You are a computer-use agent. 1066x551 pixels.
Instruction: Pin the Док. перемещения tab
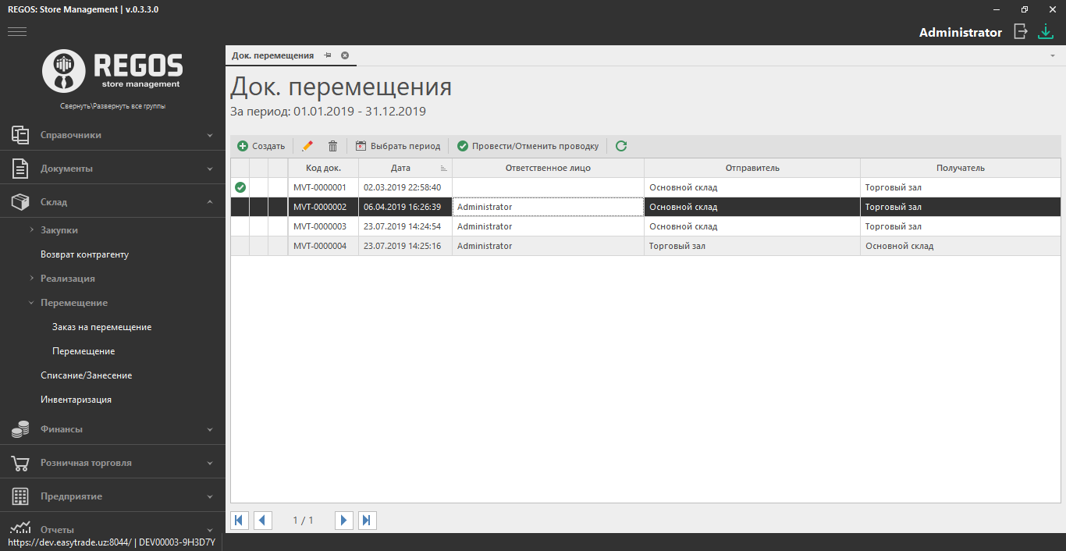click(x=328, y=55)
